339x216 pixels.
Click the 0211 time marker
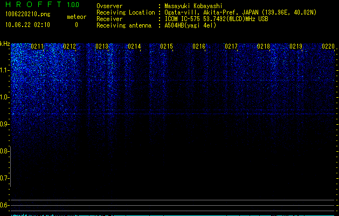pyautogui.click(x=37, y=46)
